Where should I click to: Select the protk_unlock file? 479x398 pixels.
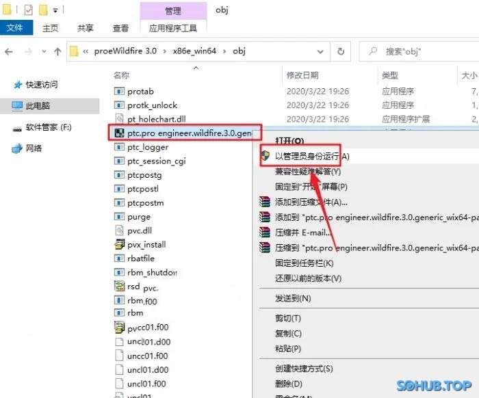click(x=152, y=105)
